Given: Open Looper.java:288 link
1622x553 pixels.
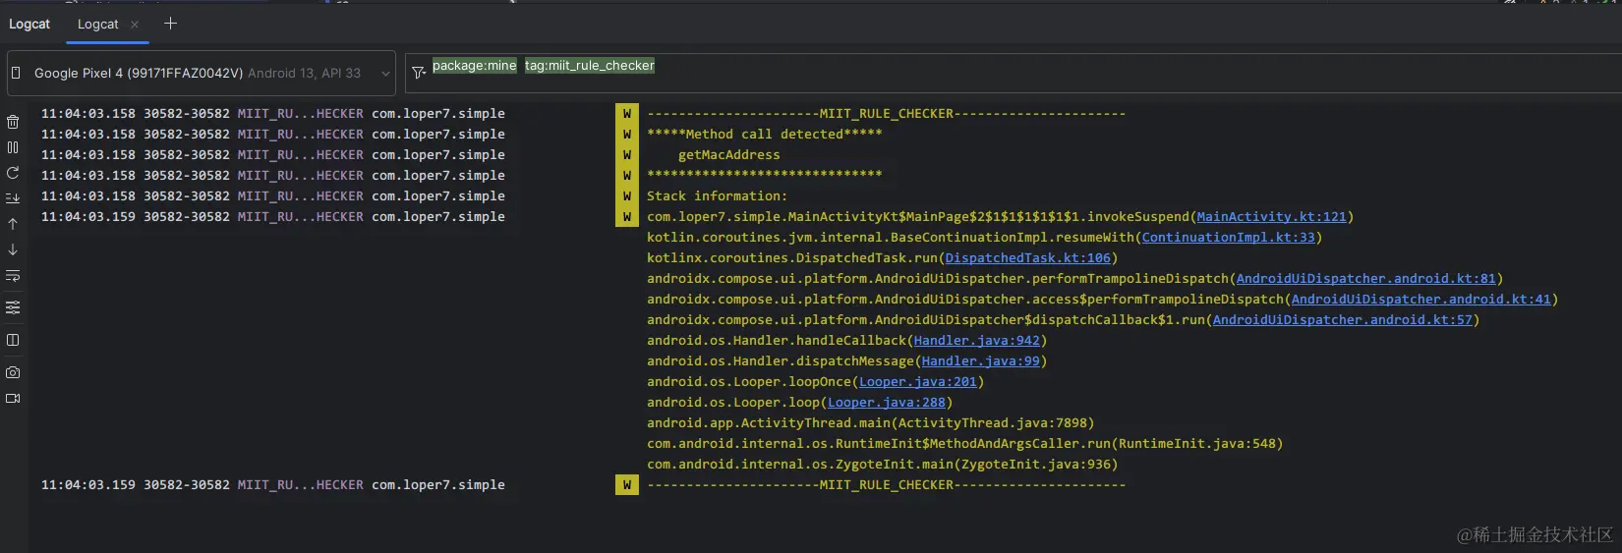Looking at the screenshot, I should click(886, 402).
